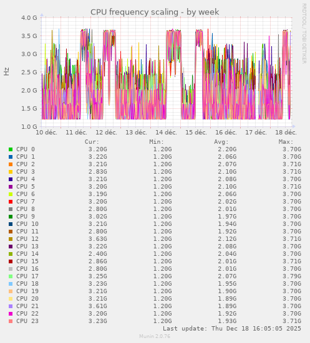Click CPU 15's current value 2.86G

[98, 261]
